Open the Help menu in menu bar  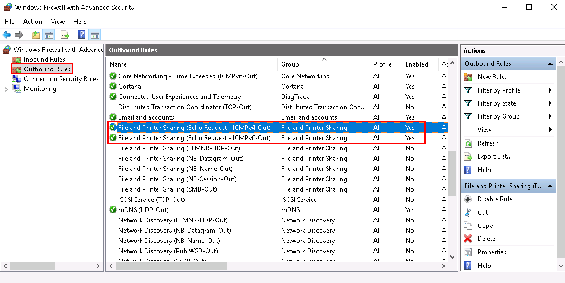pos(80,22)
